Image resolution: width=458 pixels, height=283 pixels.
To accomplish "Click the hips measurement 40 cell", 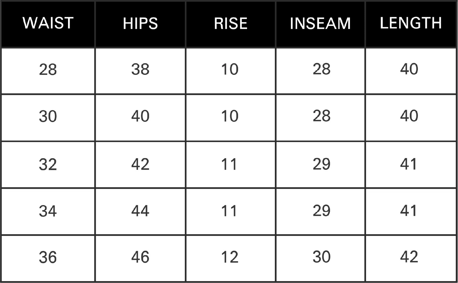I will click(140, 116).
